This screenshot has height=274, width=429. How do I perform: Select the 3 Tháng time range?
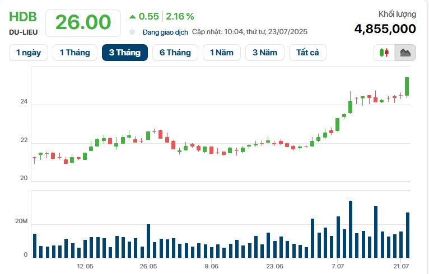coord(124,53)
